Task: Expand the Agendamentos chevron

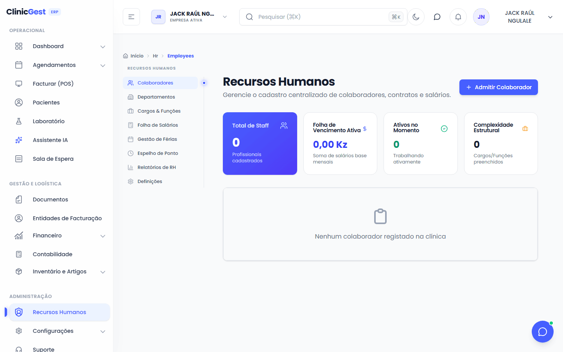Action: tap(103, 65)
